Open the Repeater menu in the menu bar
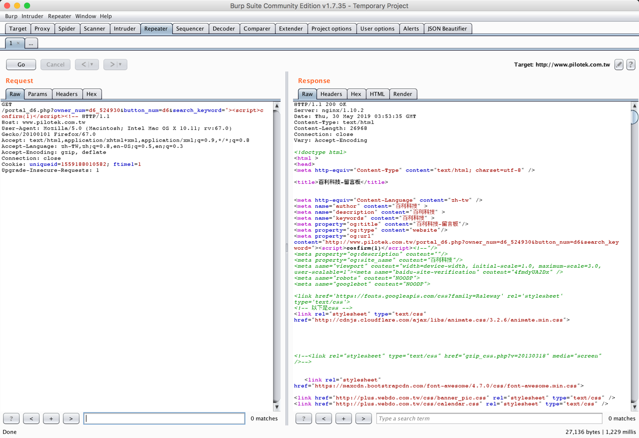This screenshot has height=438, width=639. 59,16
